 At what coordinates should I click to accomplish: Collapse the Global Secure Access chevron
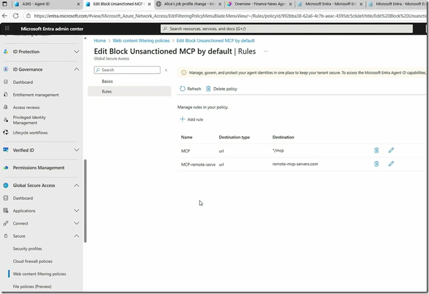pos(77,185)
